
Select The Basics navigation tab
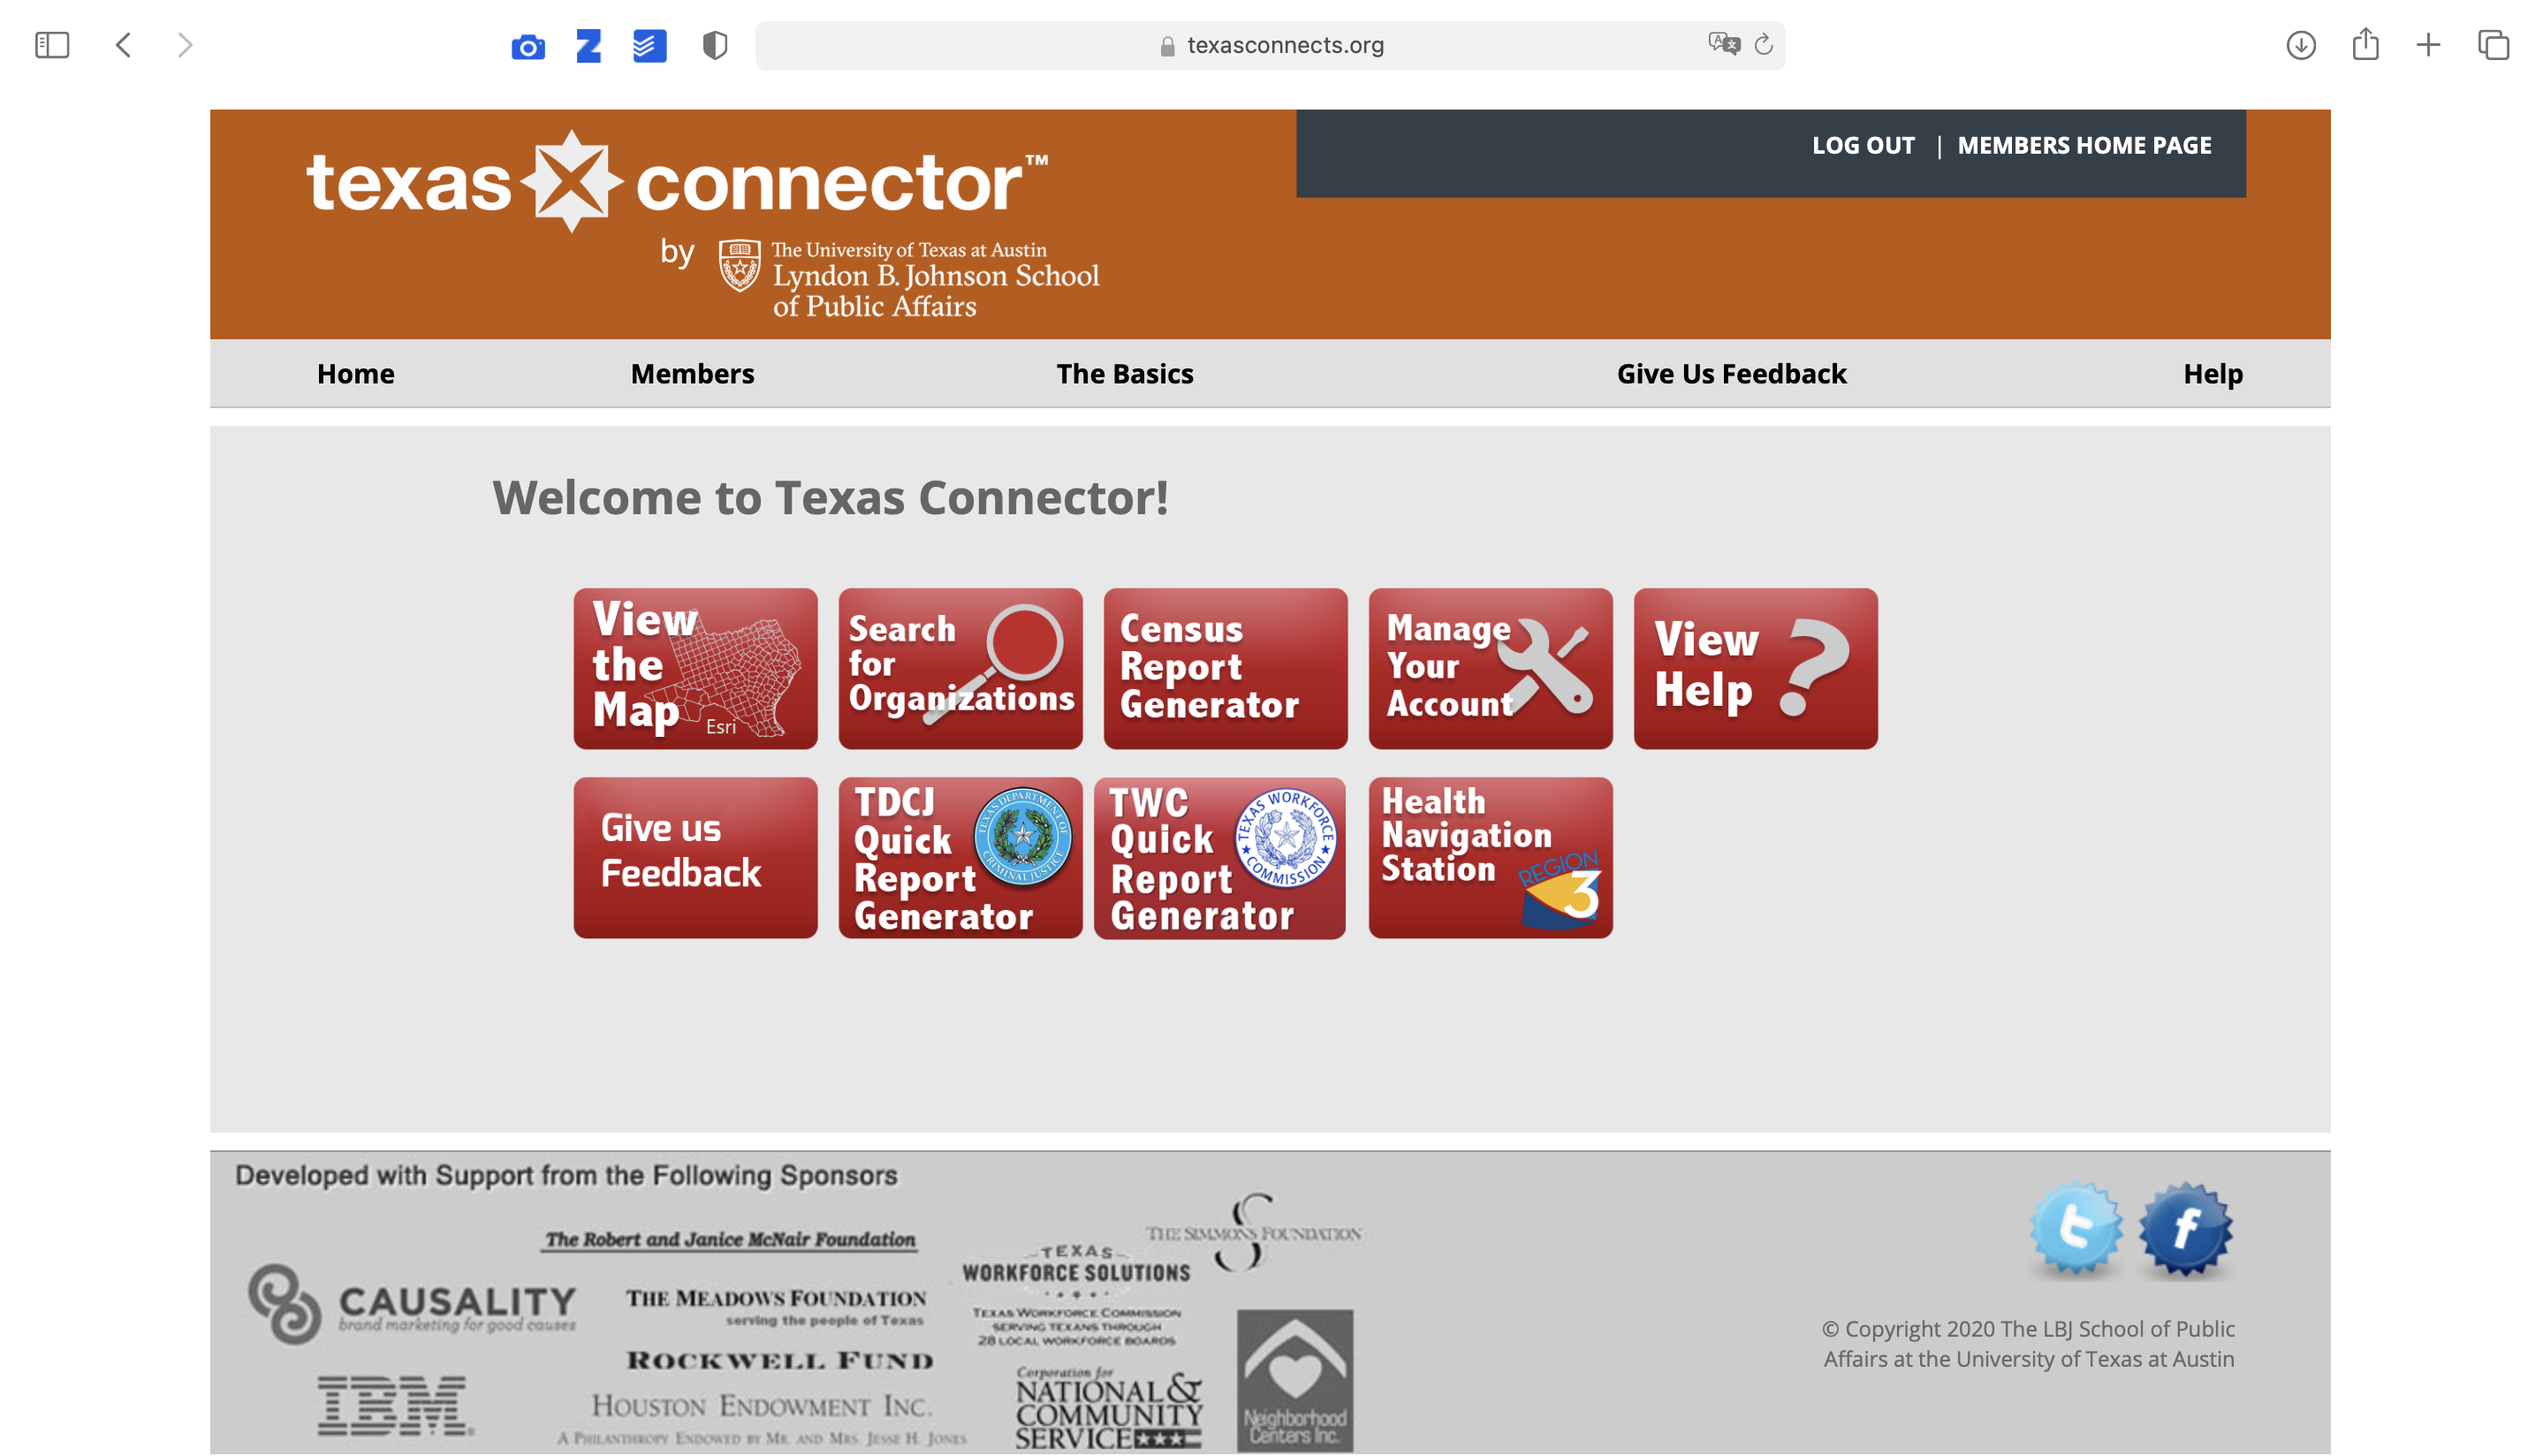coord(1123,372)
